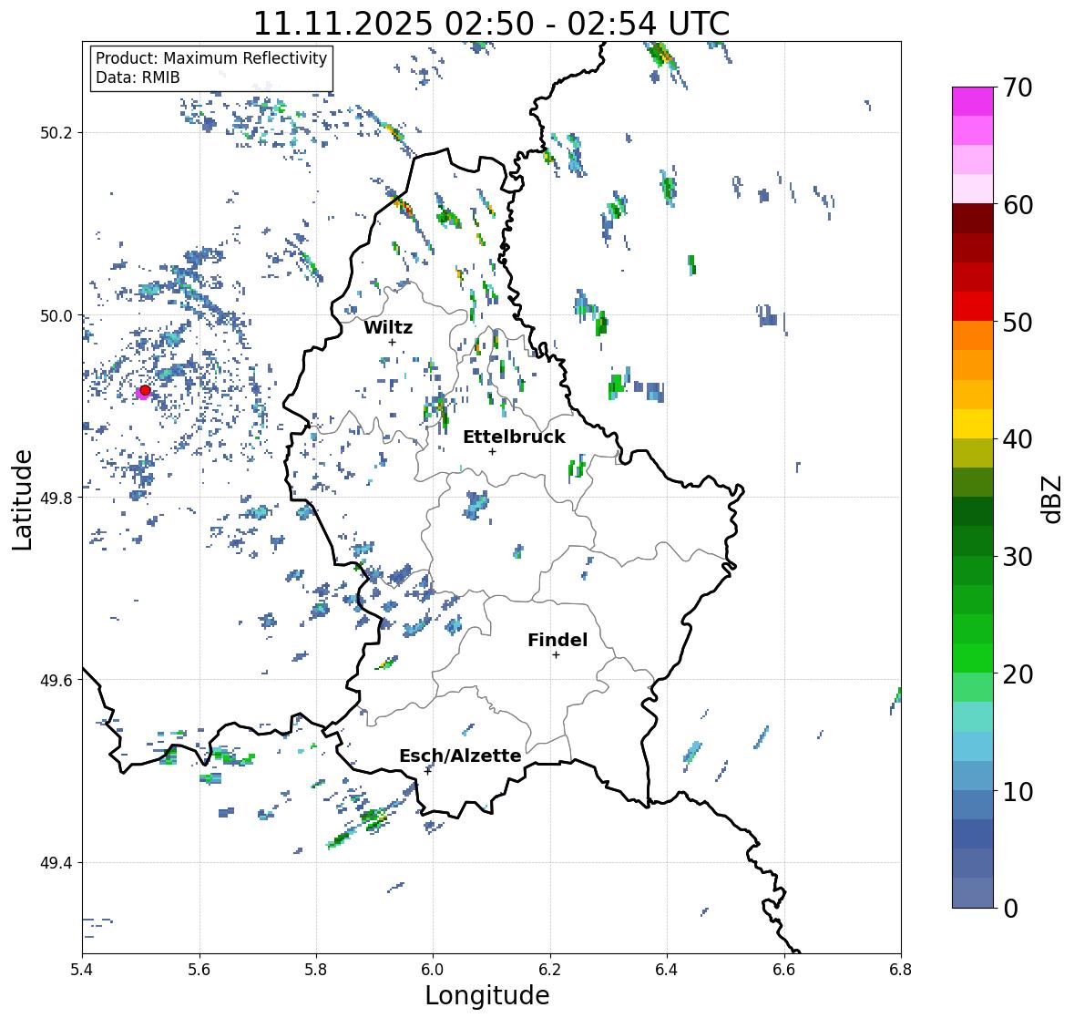Click the dBZ colorbar label

[x=1053, y=499]
